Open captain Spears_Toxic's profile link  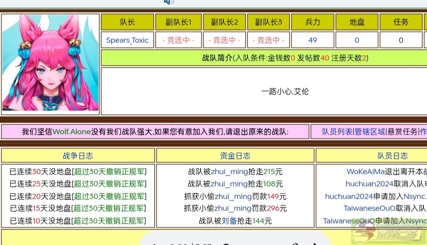(x=127, y=40)
